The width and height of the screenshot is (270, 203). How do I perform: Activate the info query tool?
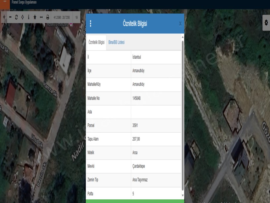tap(28, 17)
